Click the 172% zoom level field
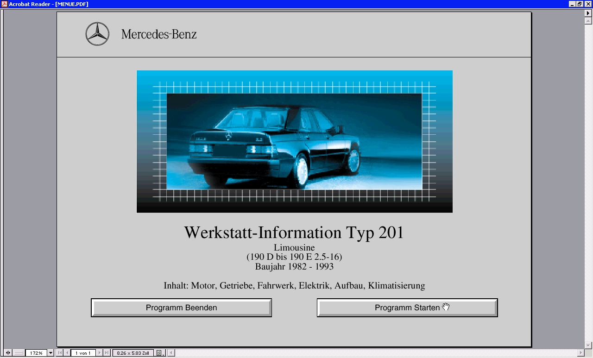The height and width of the screenshot is (358, 593). coord(36,353)
